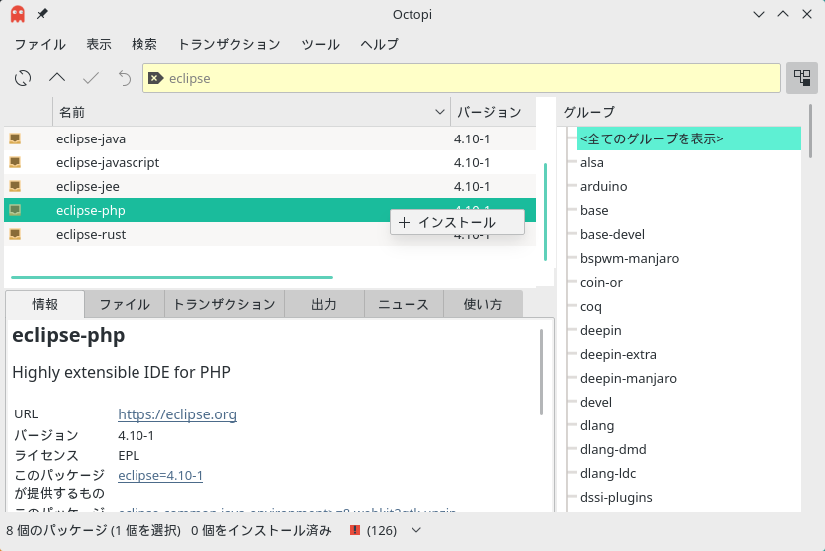This screenshot has width=825, height=551.
Task: Click the info panel vertical scrollbar
Action: (541, 372)
